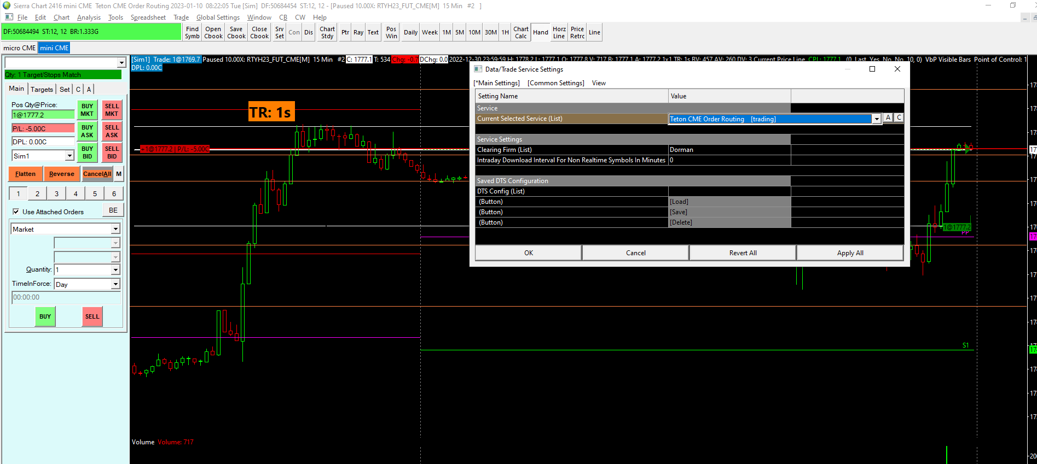Select the Text drawing tool
Image resolution: width=1037 pixels, height=464 pixels.
click(x=373, y=32)
